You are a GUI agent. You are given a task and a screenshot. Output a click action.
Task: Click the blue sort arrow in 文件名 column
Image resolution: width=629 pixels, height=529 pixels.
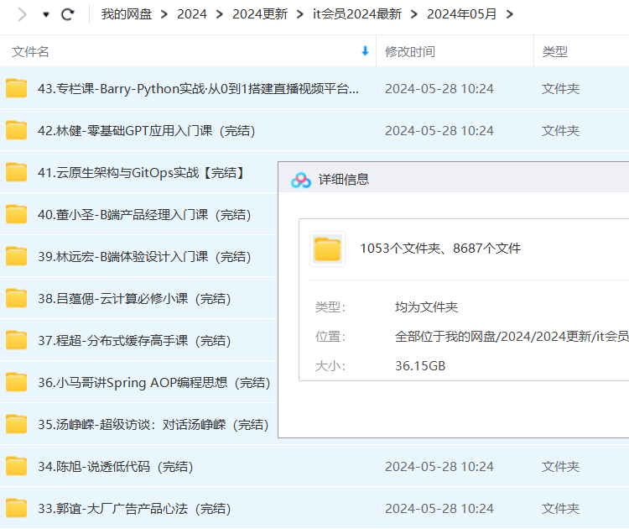coord(365,51)
